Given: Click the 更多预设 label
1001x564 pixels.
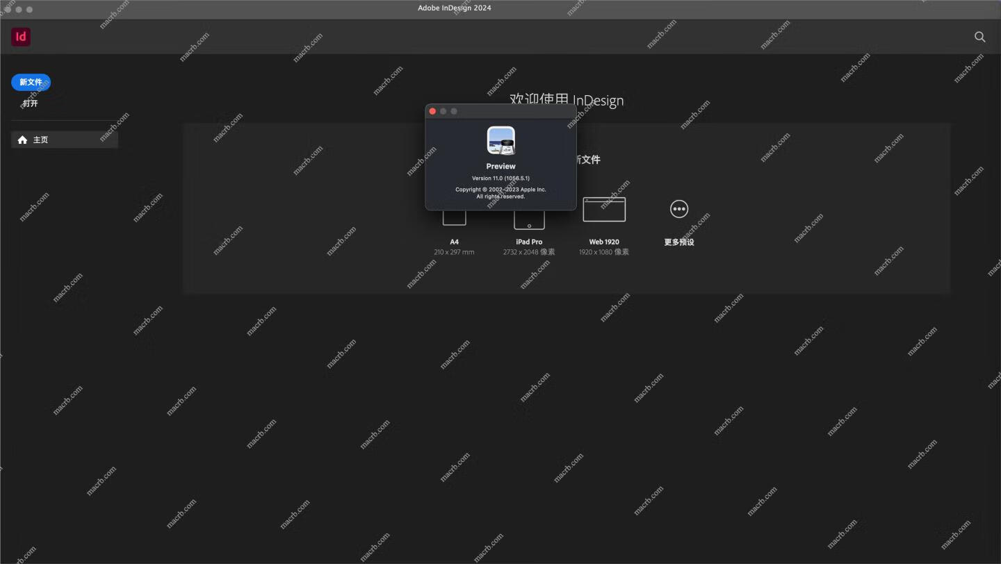Looking at the screenshot, I should pos(679,242).
